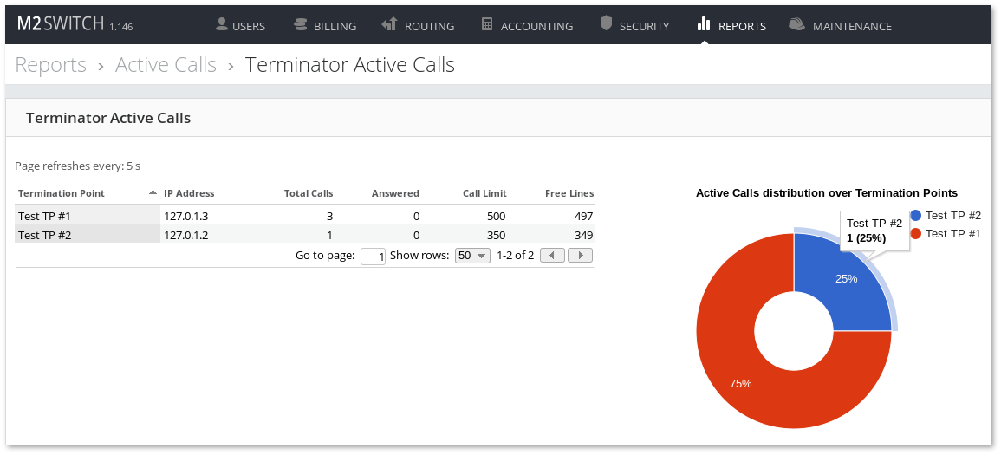Click the Security shield icon
The width and height of the screenshot is (1001, 455).
pos(606,24)
